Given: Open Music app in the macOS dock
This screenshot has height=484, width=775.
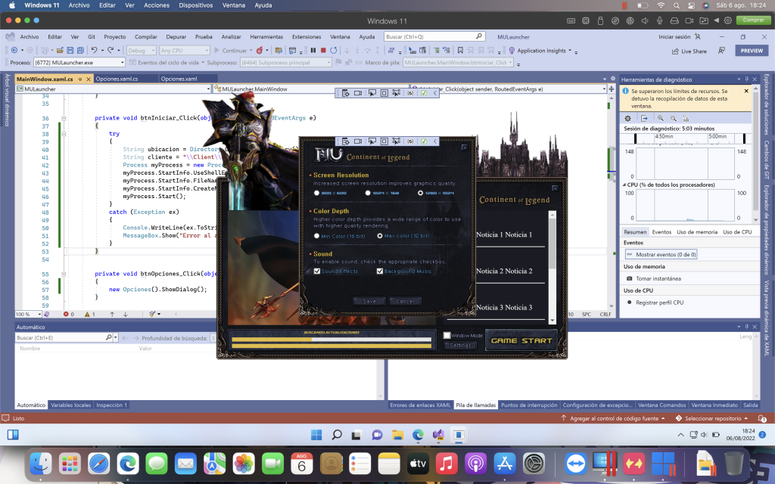Looking at the screenshot, I should 447,464.
